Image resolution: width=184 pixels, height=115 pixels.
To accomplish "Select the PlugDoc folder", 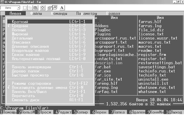I will (103, 30).
